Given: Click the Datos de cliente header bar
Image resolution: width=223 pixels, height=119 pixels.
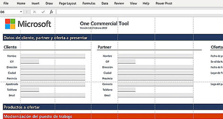Looking at the screenshot, I should 113,38.
